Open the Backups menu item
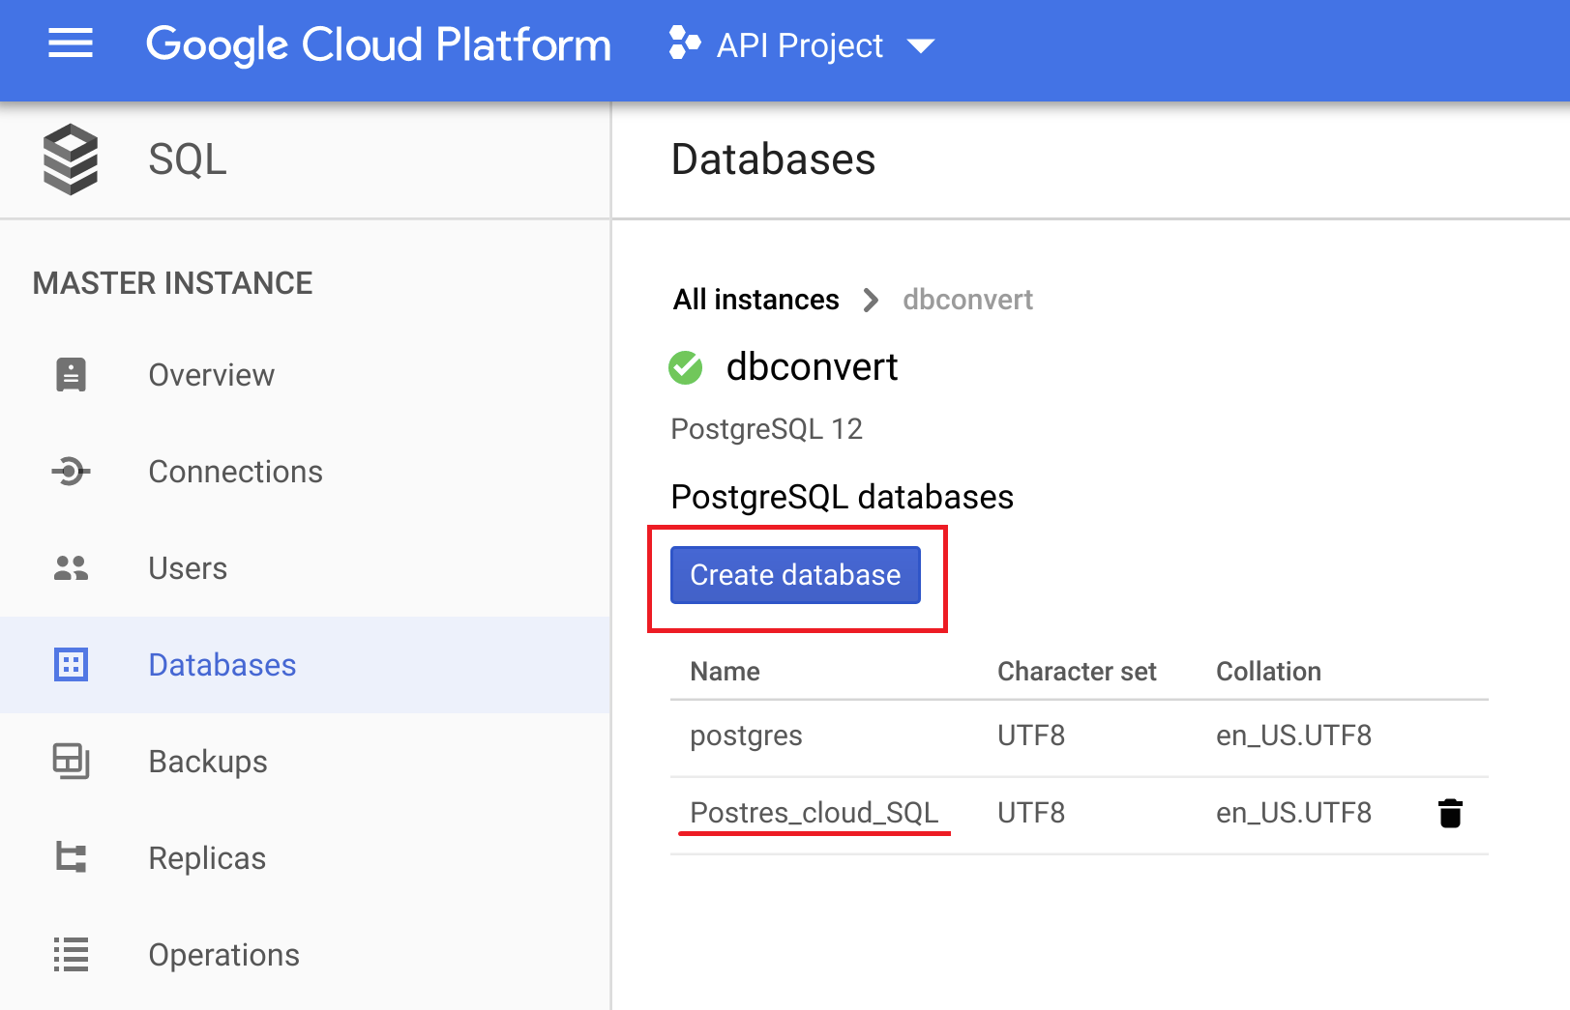 tap(208, 762)
